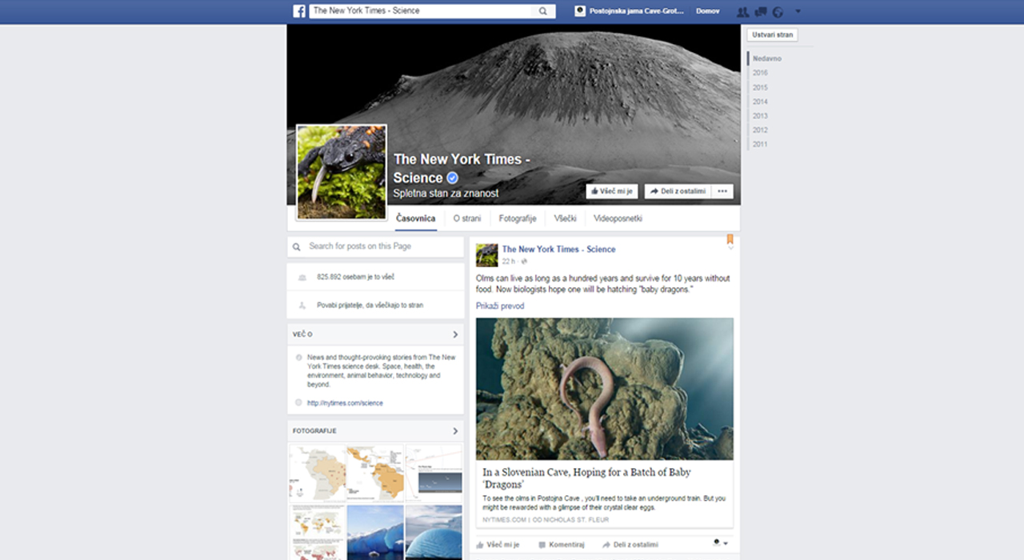This screenshot has height=560, width=1024.
Task: Expand the VEČ O section chevron
Action: [455, 334]
